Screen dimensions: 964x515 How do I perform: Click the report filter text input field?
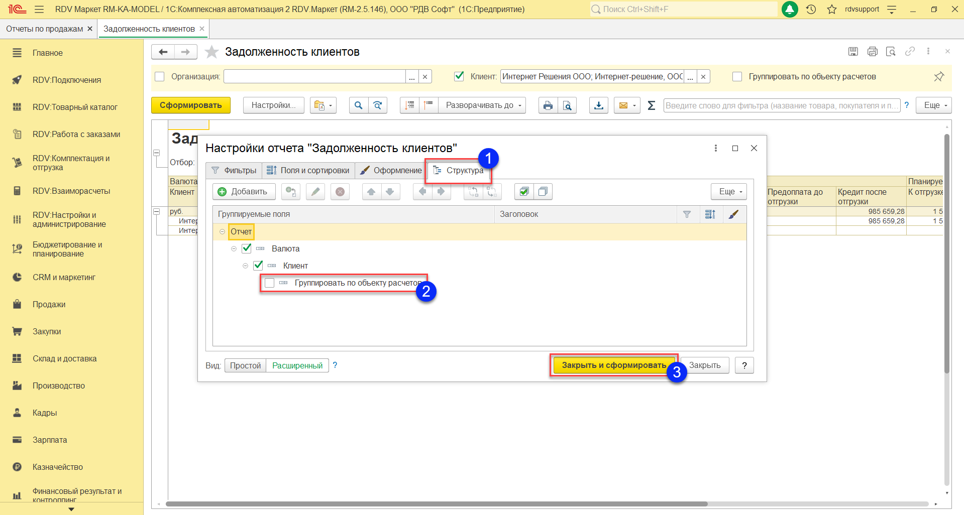[x=781, y=105]
